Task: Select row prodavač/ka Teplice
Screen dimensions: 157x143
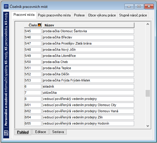Action: 88,68
